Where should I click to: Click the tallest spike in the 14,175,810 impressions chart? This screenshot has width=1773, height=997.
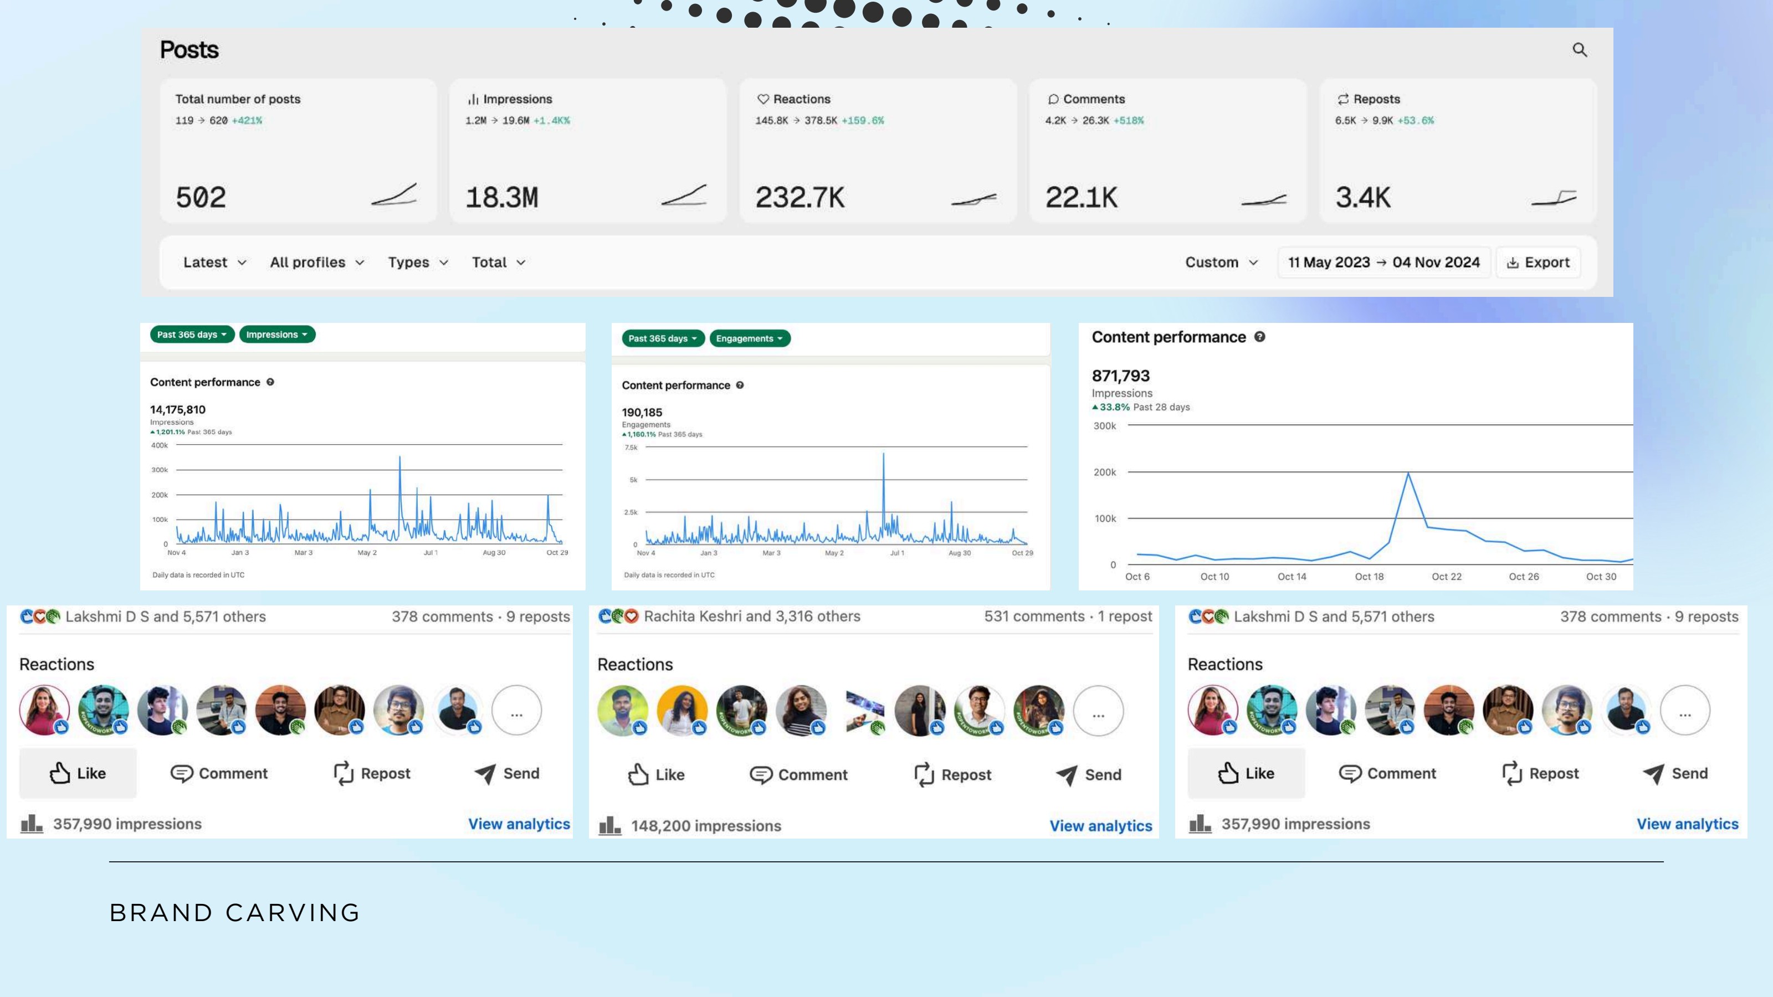(400, 457)
